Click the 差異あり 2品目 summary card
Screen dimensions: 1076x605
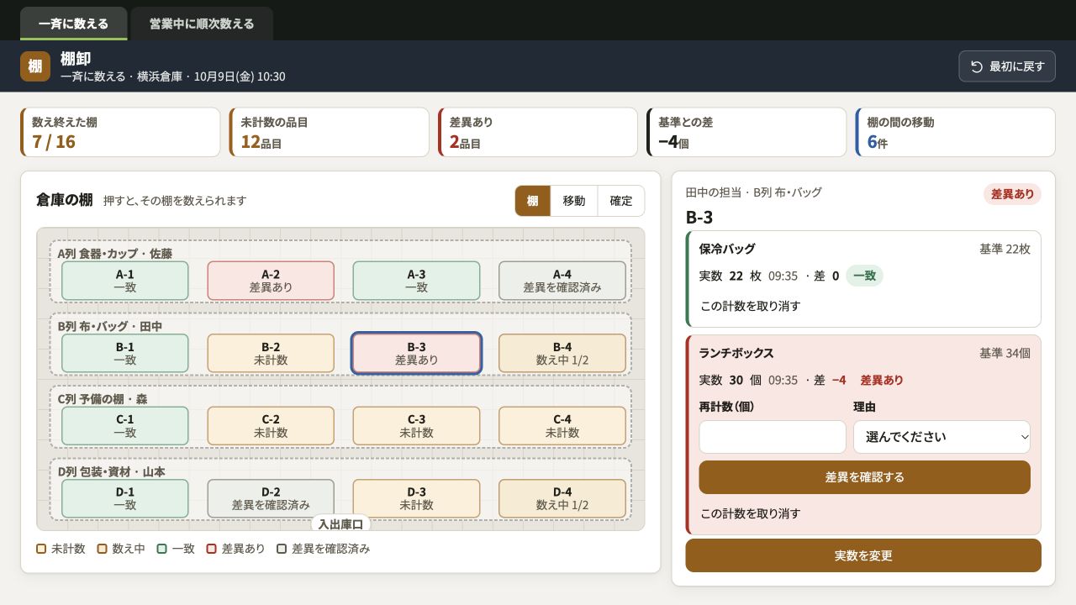(x=538, y=132)
